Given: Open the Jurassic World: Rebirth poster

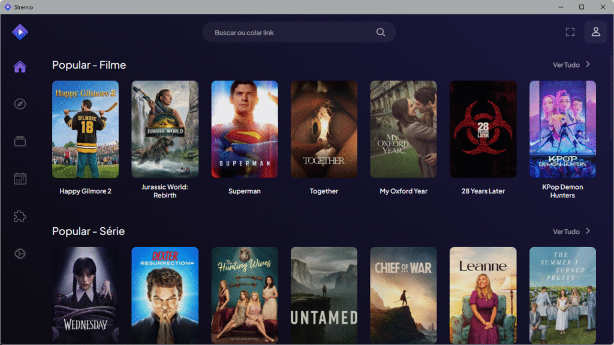Looking at the screenshot, I should click(165, 129).
